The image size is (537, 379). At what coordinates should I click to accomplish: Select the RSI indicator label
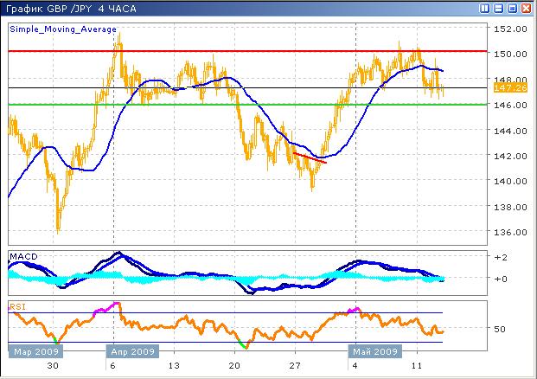(17, 305)
